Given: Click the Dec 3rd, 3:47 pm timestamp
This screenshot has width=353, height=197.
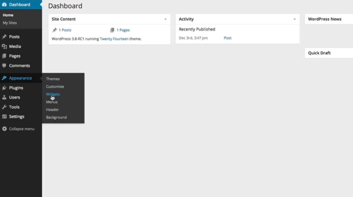Looking at the screenshot, I should [193, 38].
